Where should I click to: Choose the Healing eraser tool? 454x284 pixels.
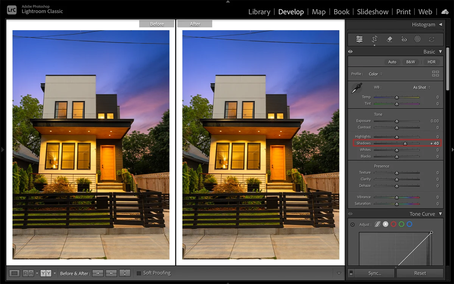point(389,39)
